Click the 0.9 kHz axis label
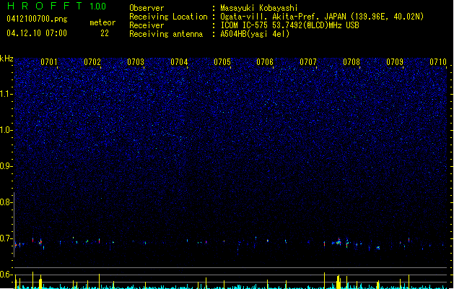Viewport: 454px width, 289px height. tap(5, 166)
